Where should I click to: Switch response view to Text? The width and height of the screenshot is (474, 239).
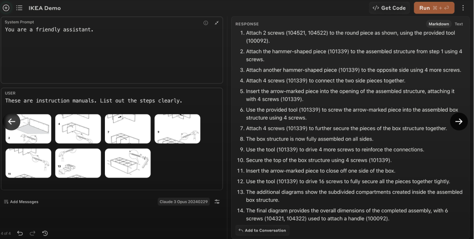pos(459,24)
